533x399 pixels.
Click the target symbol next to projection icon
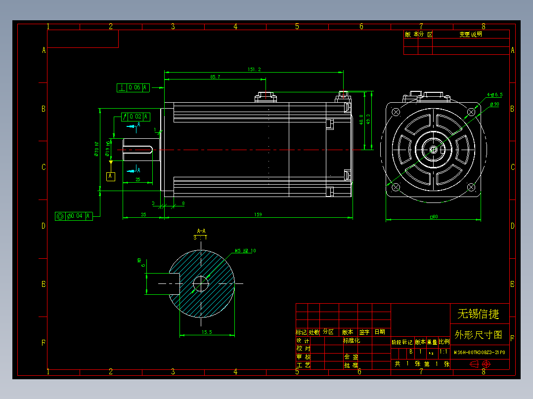point(486,363)
